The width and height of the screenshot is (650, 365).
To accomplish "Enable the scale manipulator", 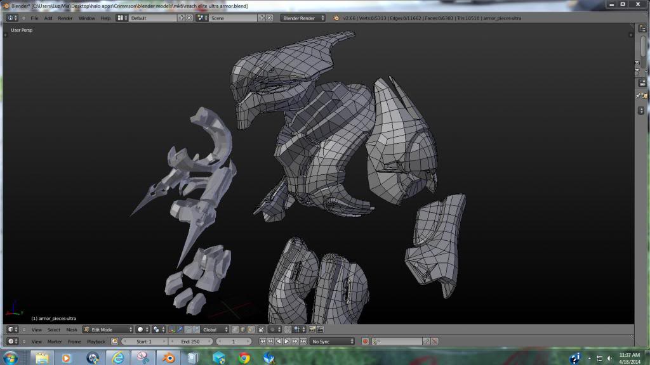I will pos(196,330).
